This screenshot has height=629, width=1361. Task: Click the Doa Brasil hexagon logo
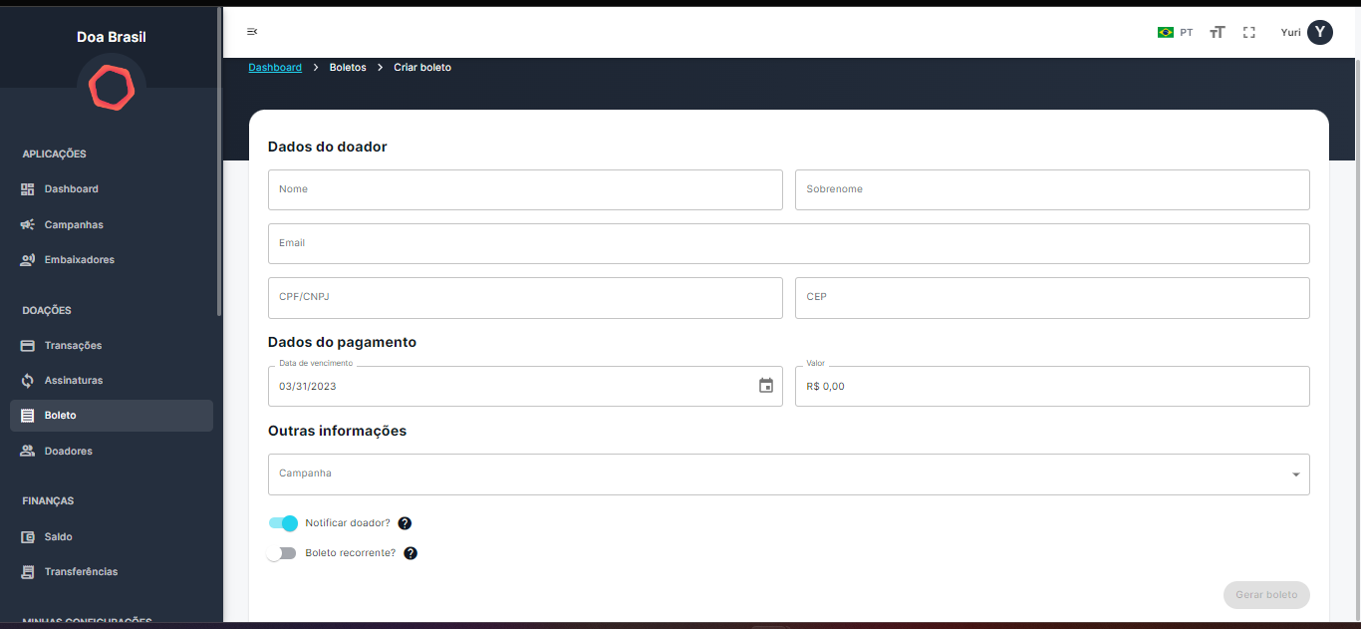(x=112, y=86)
